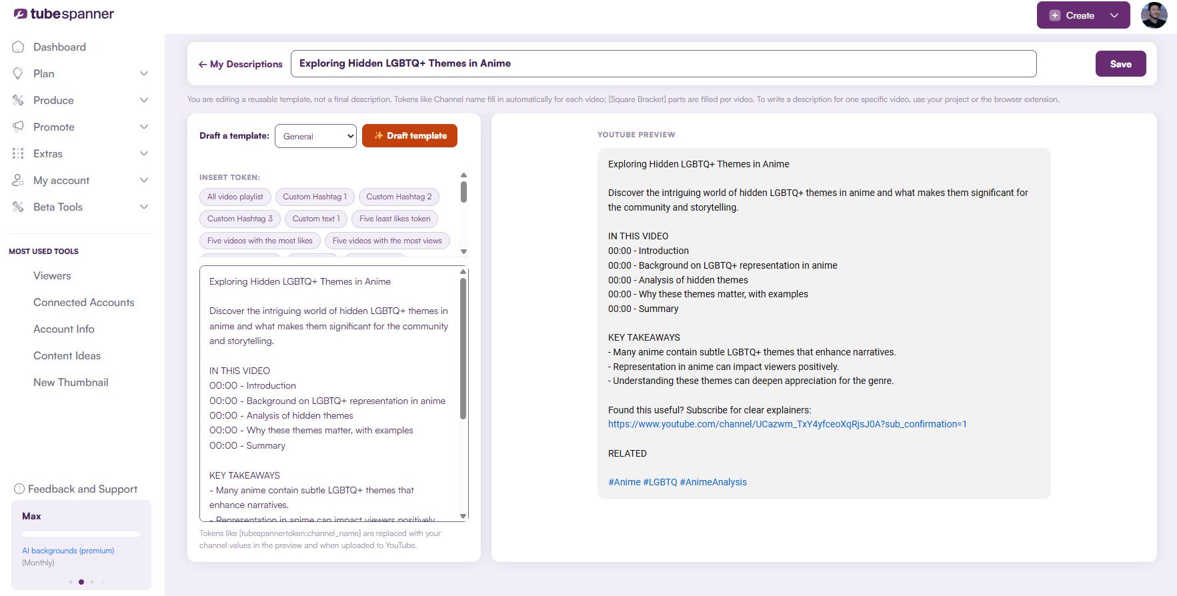Click the Feedback and Support help icon
The image size is (1177, 596).
point(19,489)
